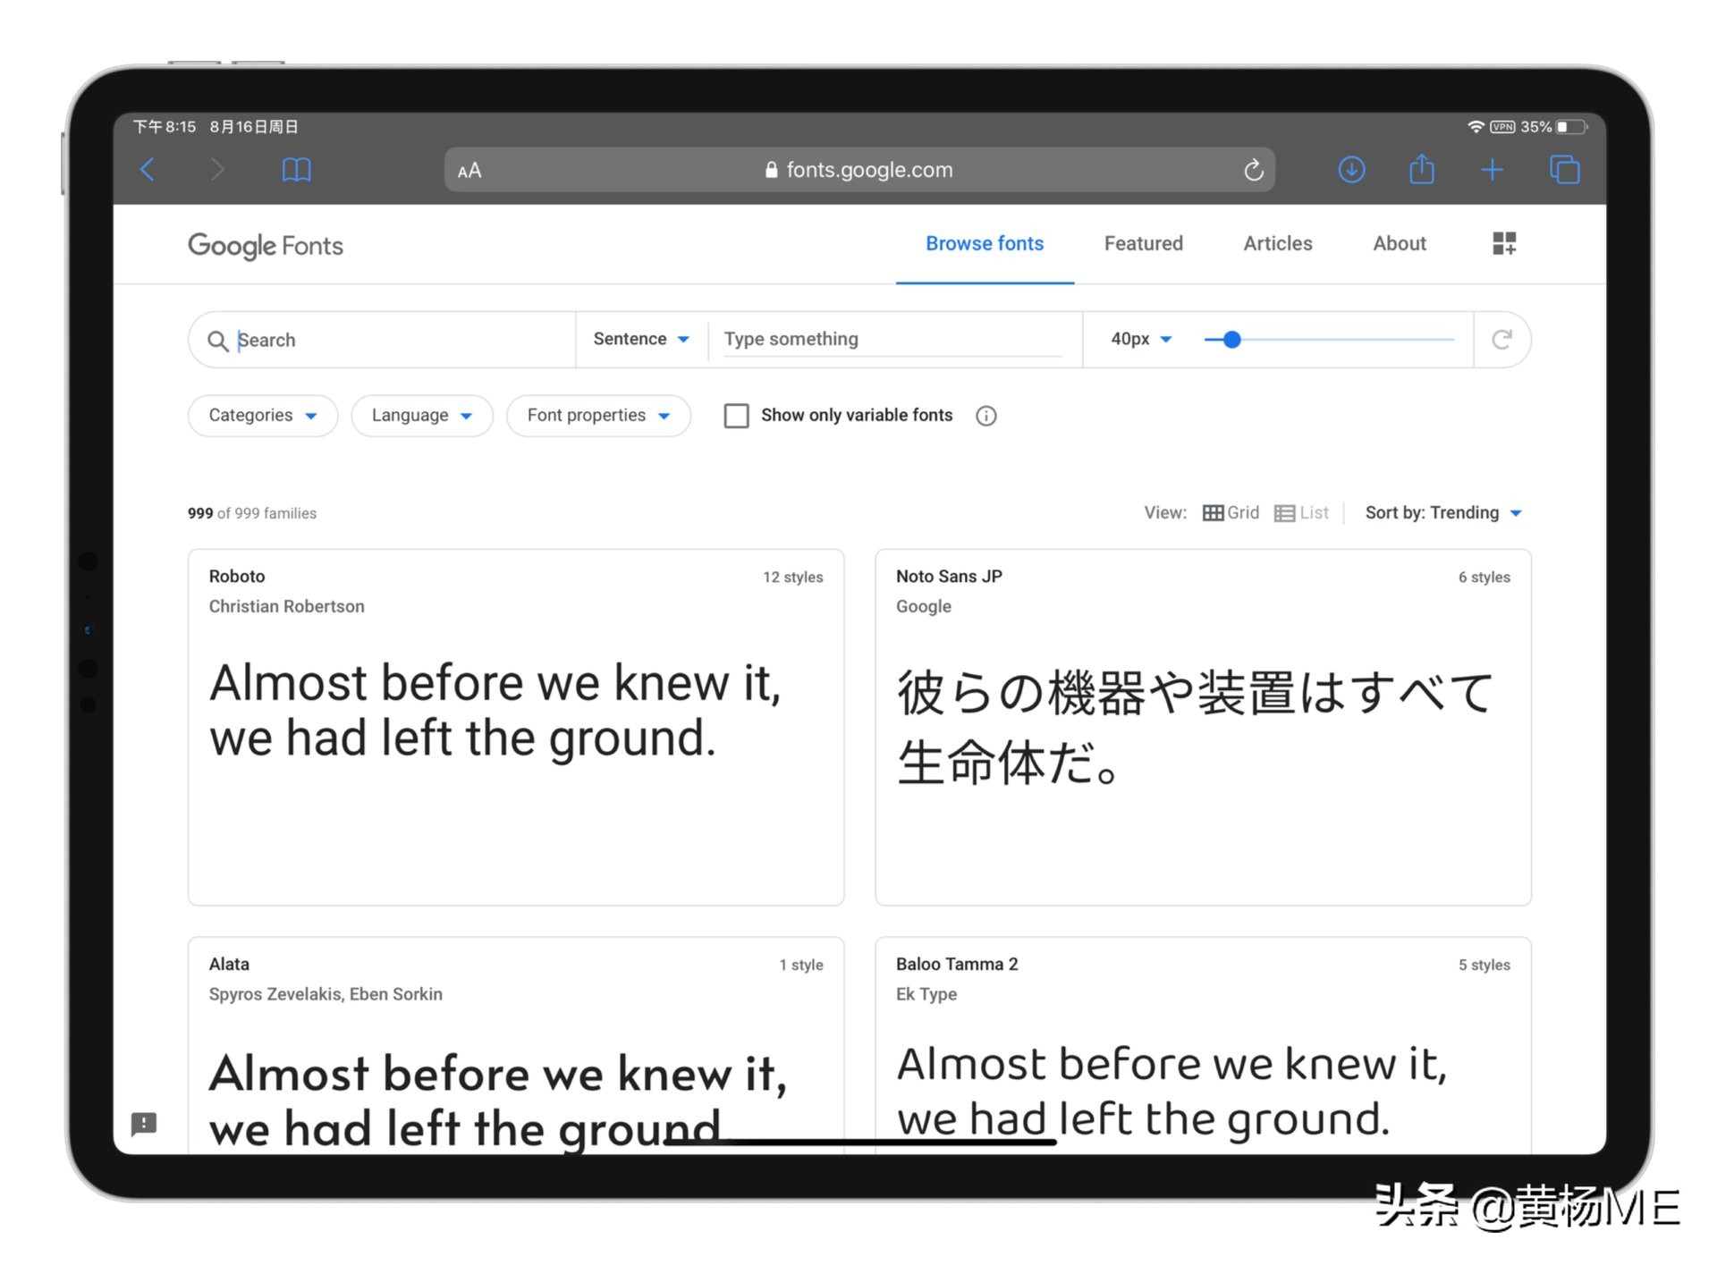
Task: Open Safari reader options with AA icon
Action: click(468, 170)
